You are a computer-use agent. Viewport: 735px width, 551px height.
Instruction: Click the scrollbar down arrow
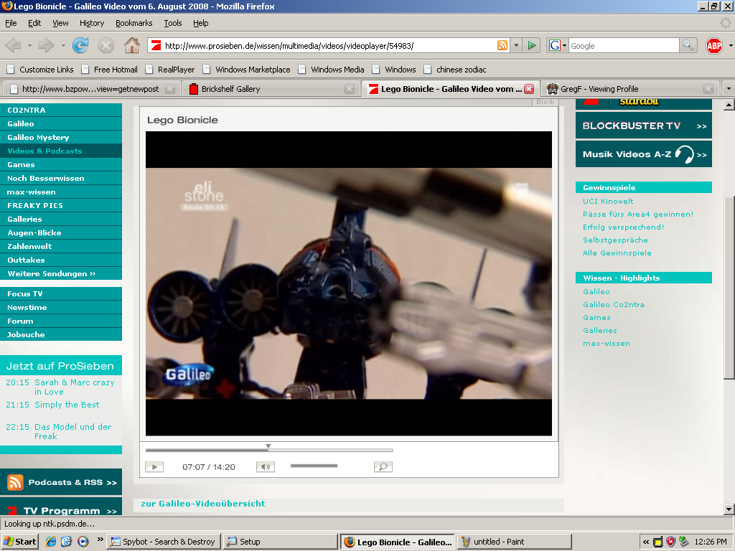click(729, 509)
